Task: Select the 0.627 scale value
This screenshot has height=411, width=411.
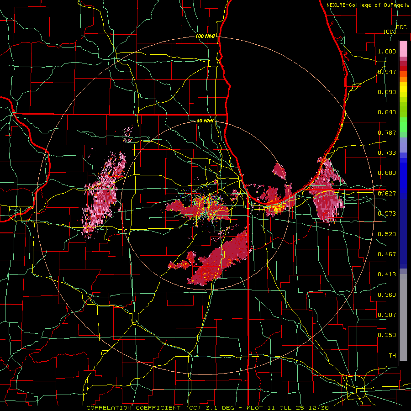Action: tap(387, 194)
